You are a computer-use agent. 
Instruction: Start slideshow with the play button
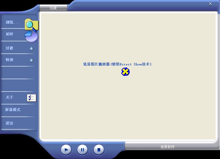coord(66,150)
